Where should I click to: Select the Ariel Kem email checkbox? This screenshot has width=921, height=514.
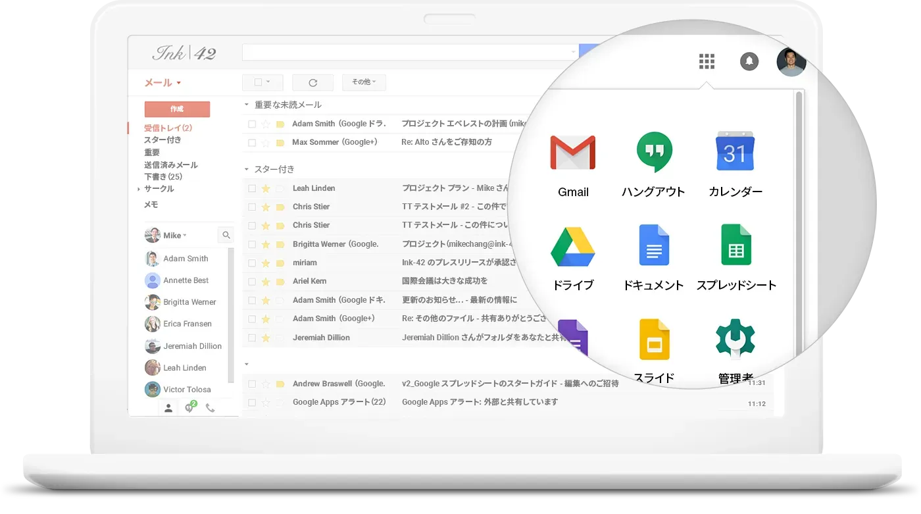tap(252, 281)
